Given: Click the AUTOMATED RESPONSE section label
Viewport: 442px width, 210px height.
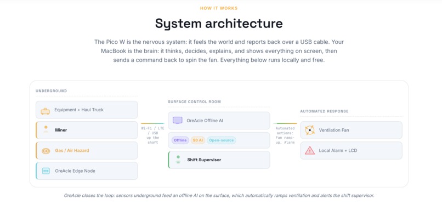Looking at the screenshot, I should click(325, 111).
